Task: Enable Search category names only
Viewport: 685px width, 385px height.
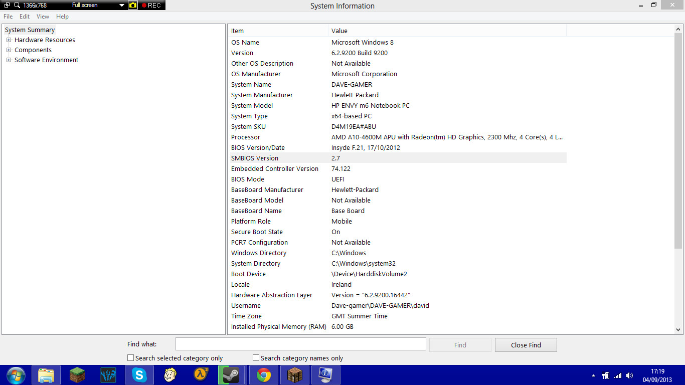Action: (x=256, y=358)
